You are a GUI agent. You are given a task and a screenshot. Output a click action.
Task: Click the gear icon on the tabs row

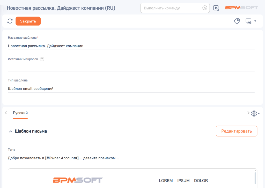pyautogui.click(x=254, y=113)
